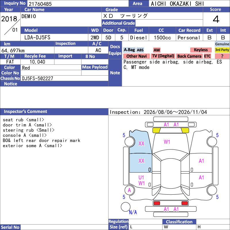The height and width of the screenshot is (230, 230).
Task: Click the W1 windshield mark on diagram
Action: point(167,142)
